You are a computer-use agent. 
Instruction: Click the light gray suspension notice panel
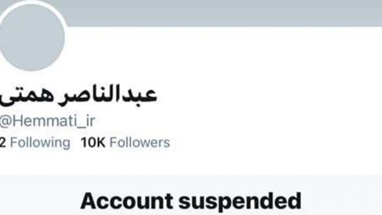pos(191,195)
